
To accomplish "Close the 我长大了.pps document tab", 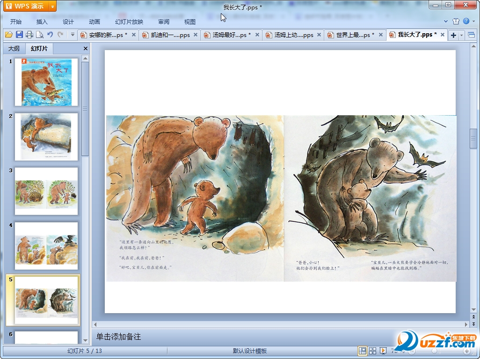I will click(x=443, y=35).
